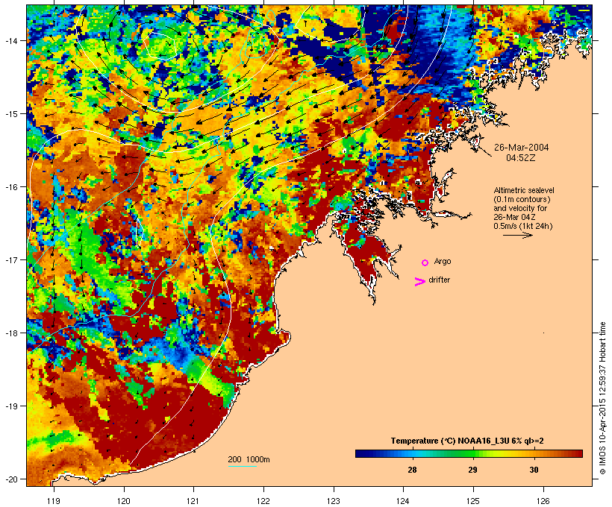The image size is (612, 507).
Task: Click the 'and velocity for' caption line
Action: click(x=520, y=208)
